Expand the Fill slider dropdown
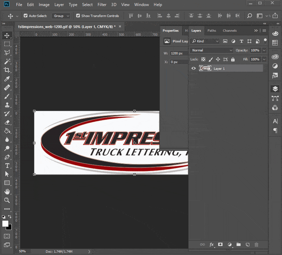This screenshot has height=255, width=282. coord(264,59)
